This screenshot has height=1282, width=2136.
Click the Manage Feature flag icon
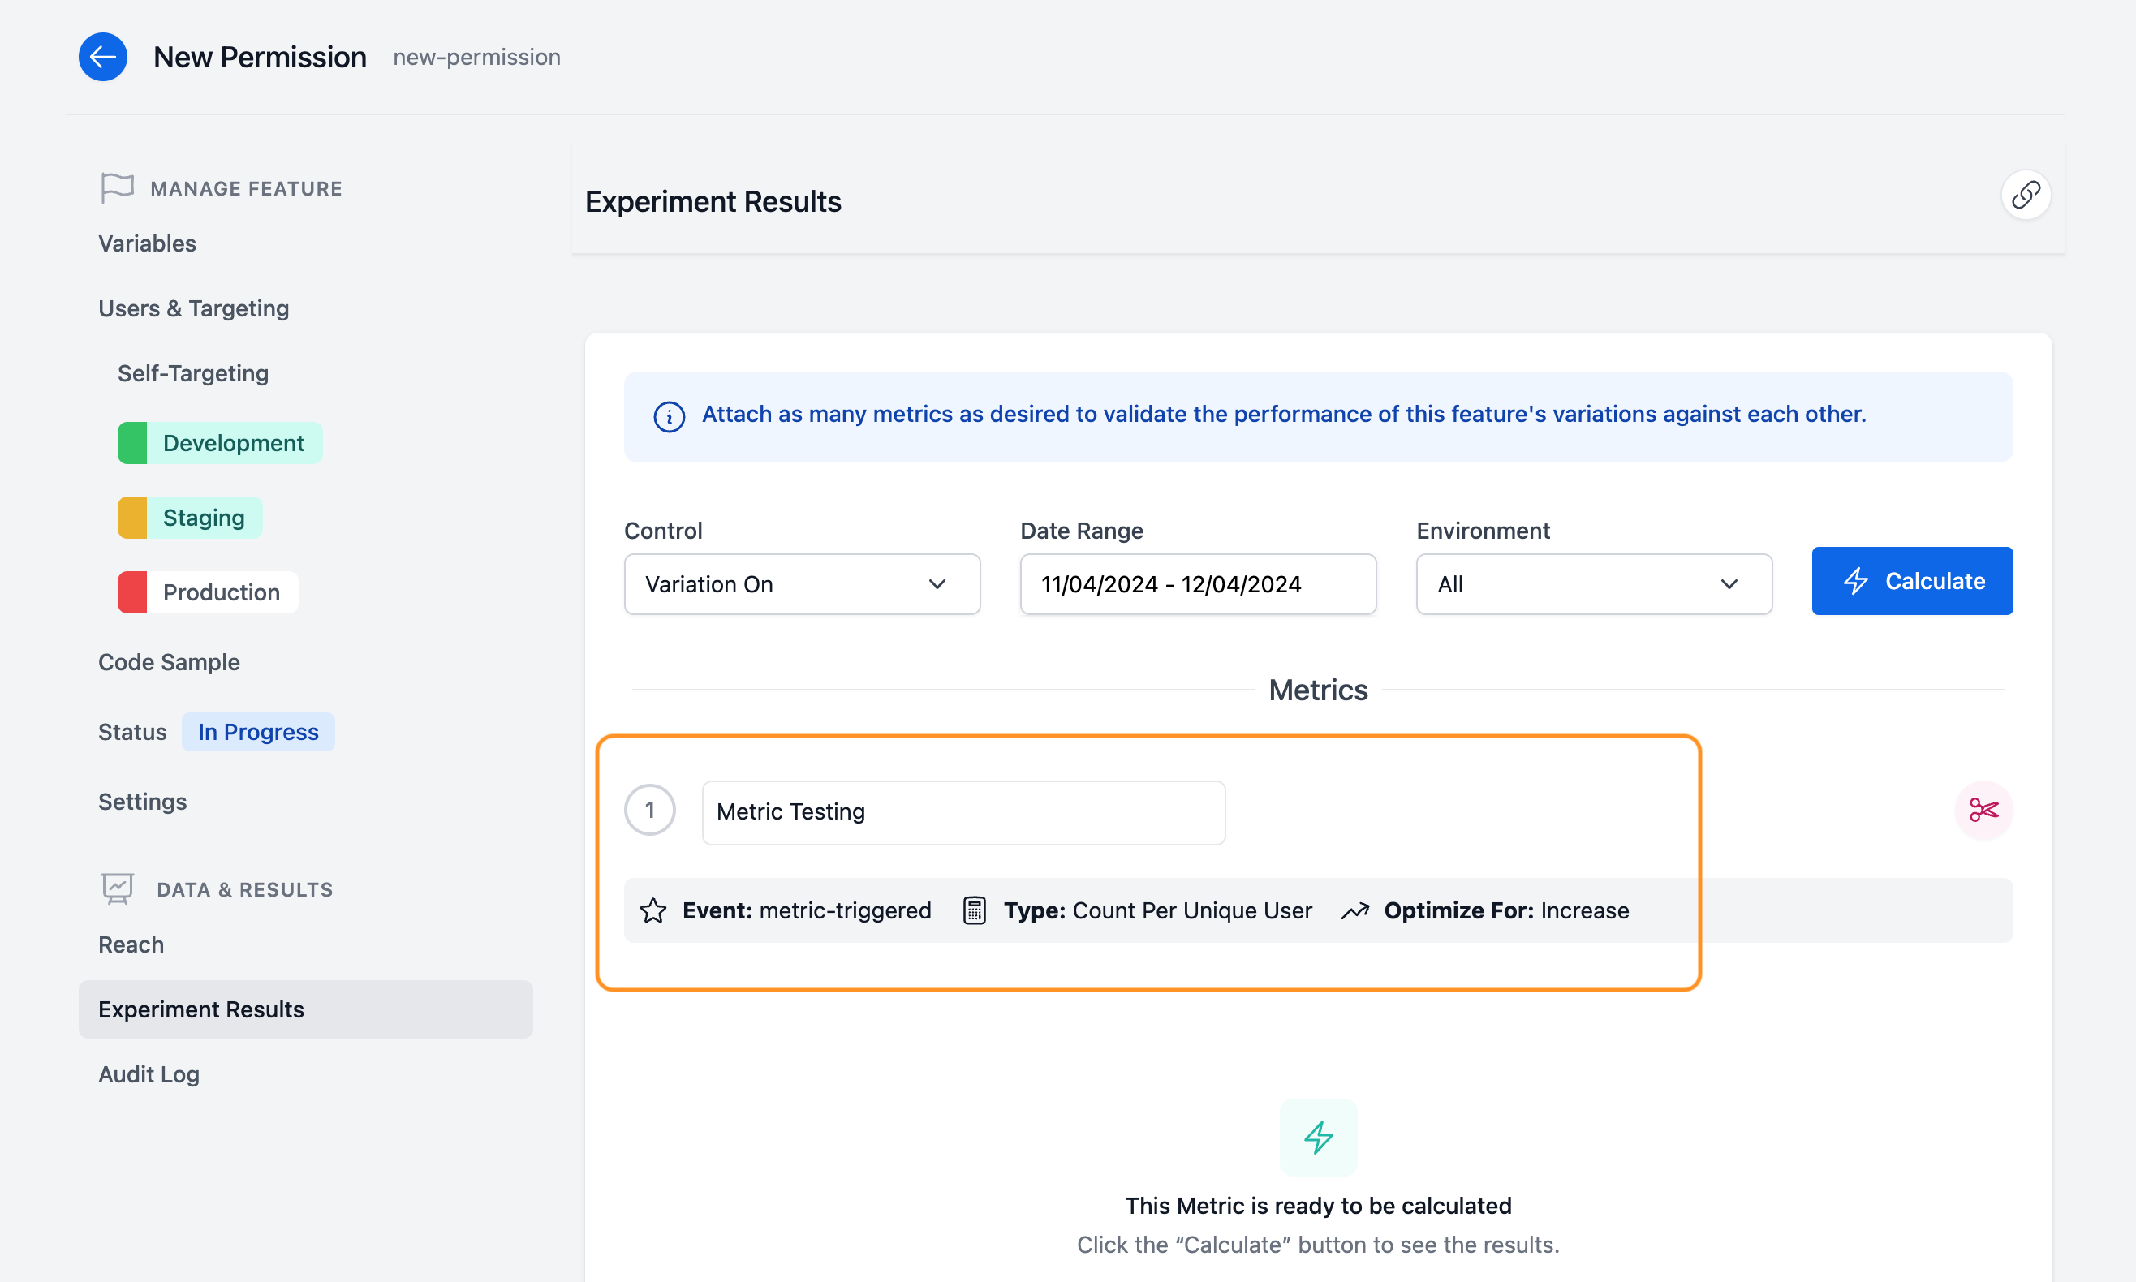pyautogui.click(x=117, y=187)
